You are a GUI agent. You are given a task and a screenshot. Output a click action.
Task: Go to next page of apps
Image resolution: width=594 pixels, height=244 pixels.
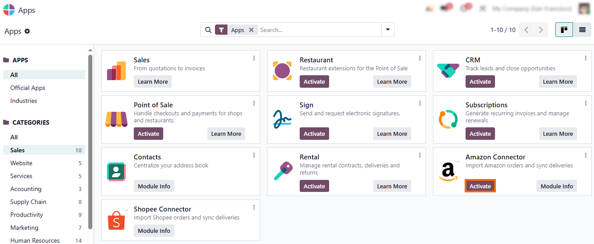[x=541, y=30]
